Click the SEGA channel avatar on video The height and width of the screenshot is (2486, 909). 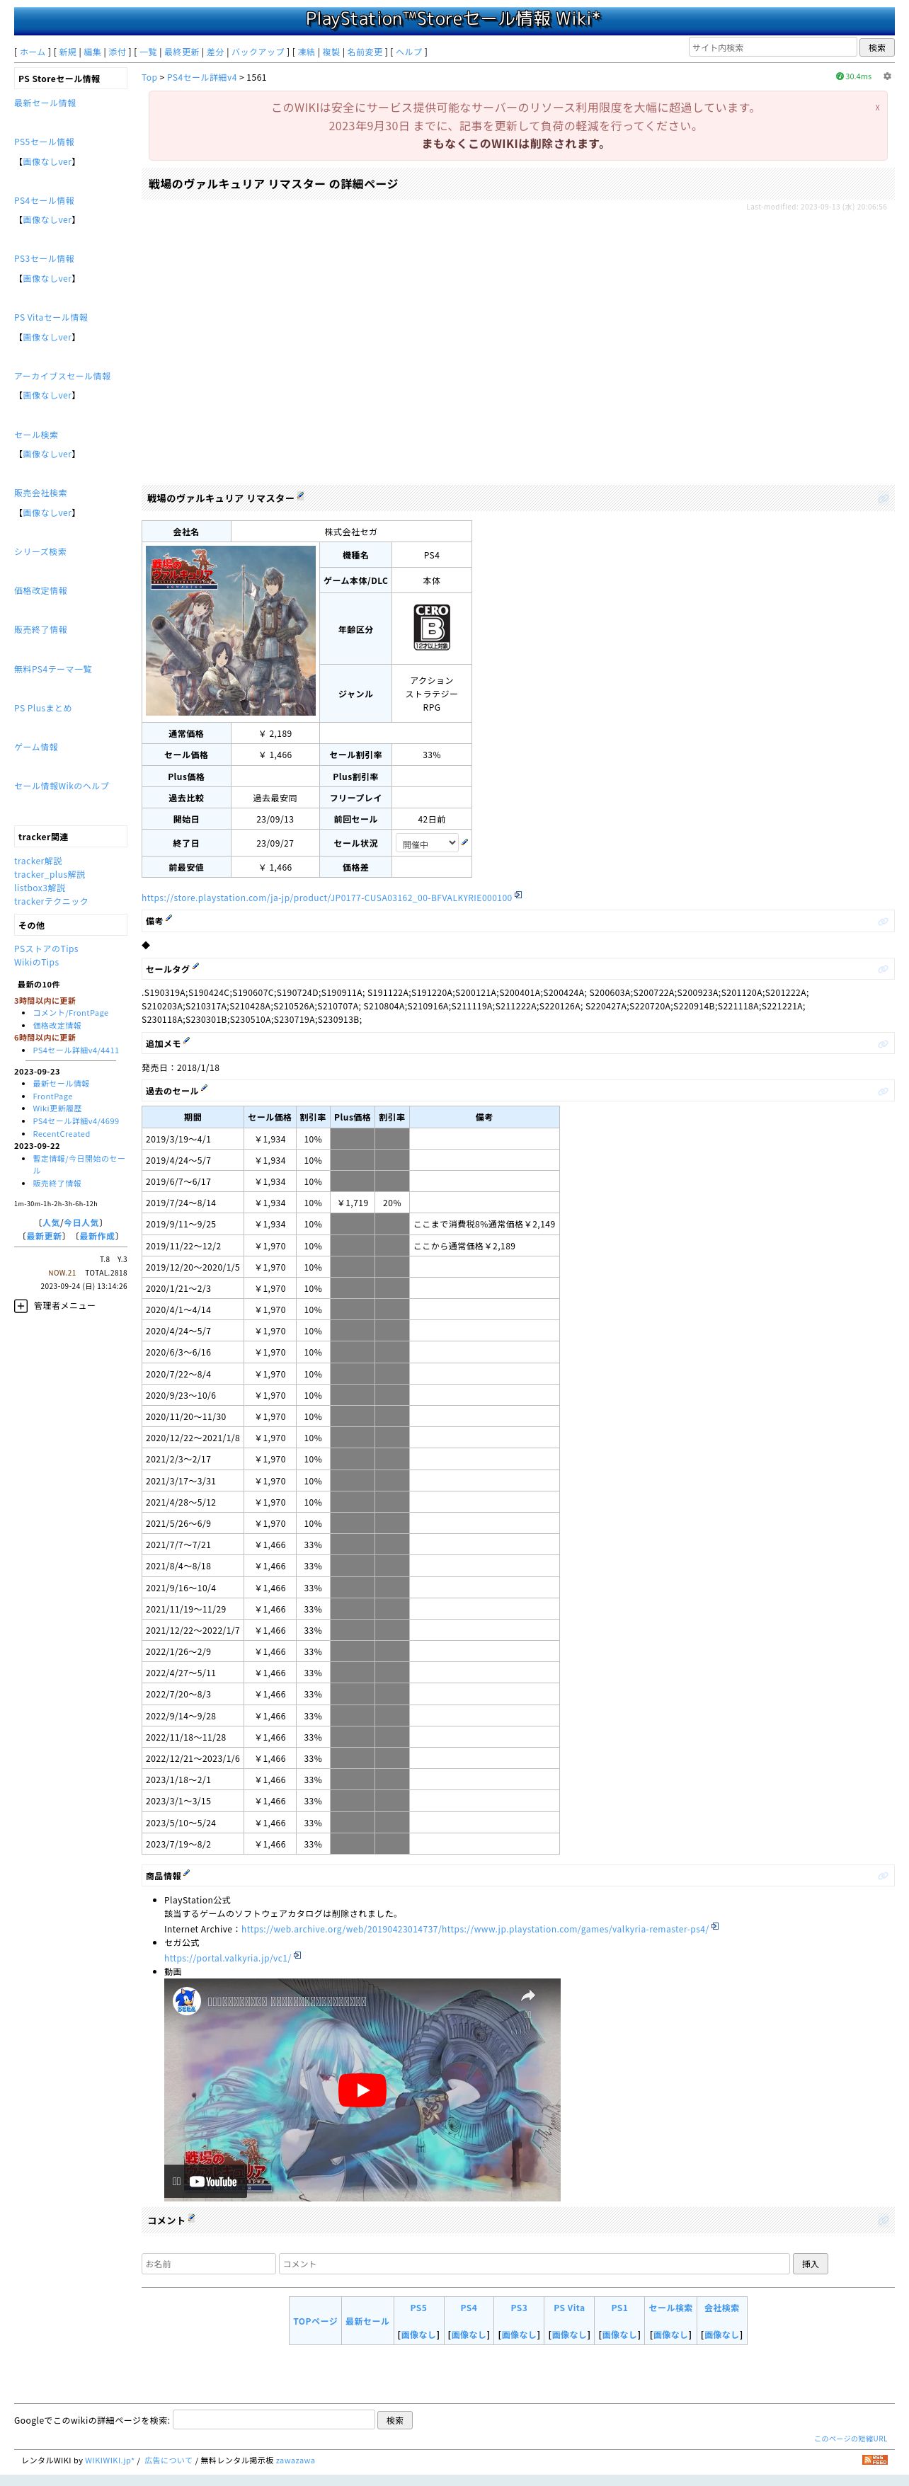[185, 2000]
